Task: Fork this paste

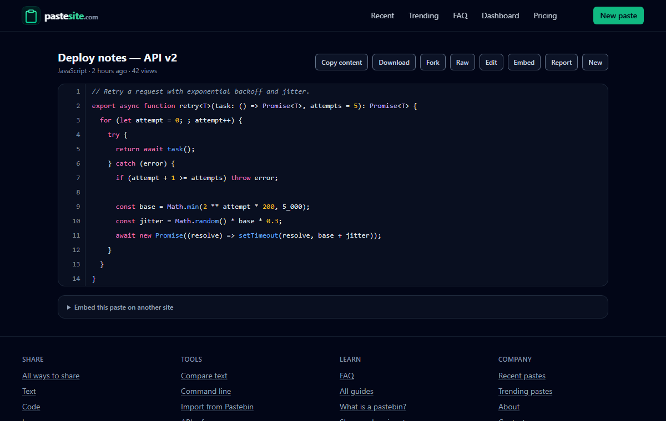Action: pyautogui.click(x=433, y=62)
